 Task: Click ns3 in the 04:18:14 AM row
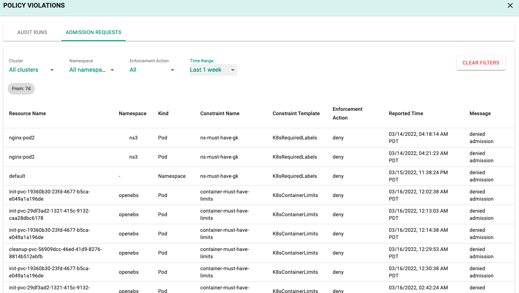[x=133, y=138]
